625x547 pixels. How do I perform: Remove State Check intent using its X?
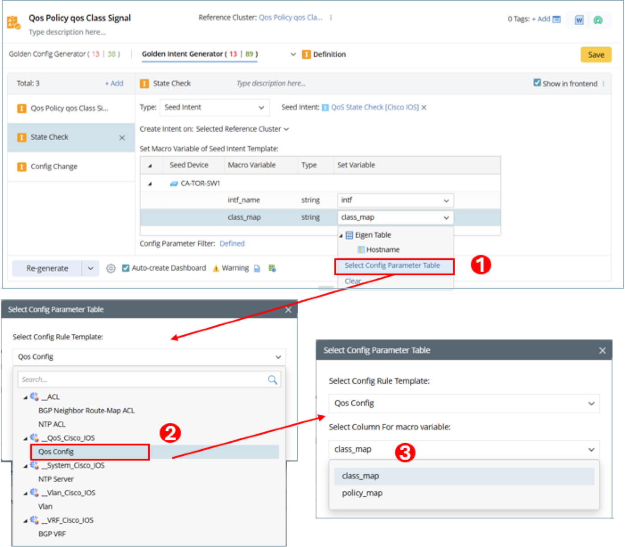pos(122,138)
